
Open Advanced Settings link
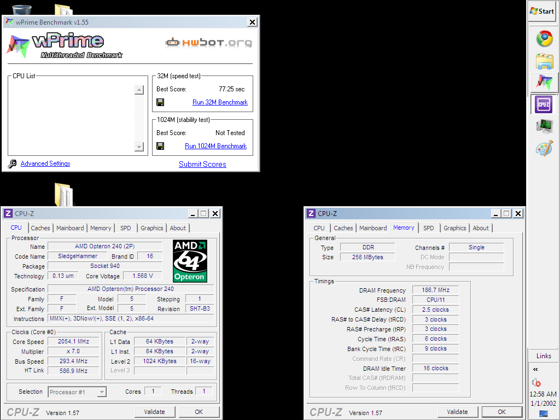pyautogui.click(x=45, y=164)
